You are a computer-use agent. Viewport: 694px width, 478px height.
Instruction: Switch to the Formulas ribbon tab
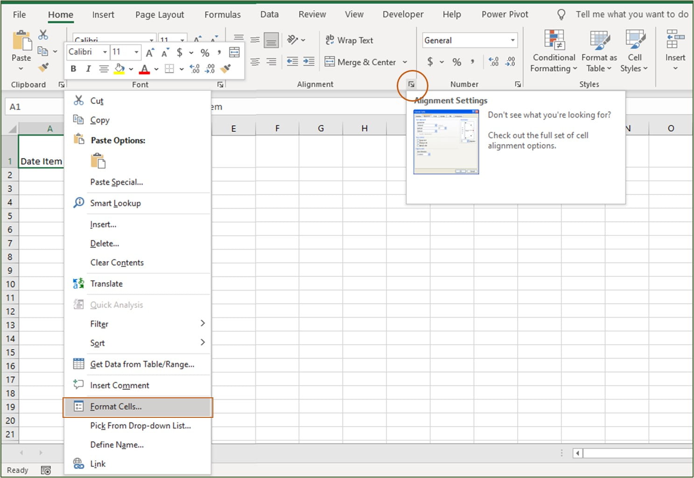coord(222,14)
